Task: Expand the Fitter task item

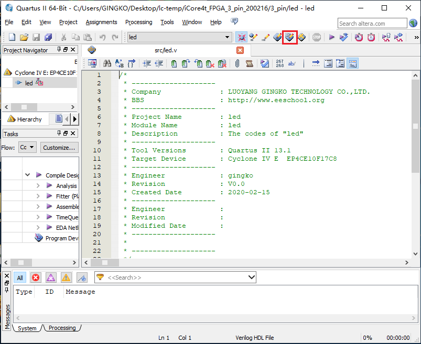Action: click(38, 196)
